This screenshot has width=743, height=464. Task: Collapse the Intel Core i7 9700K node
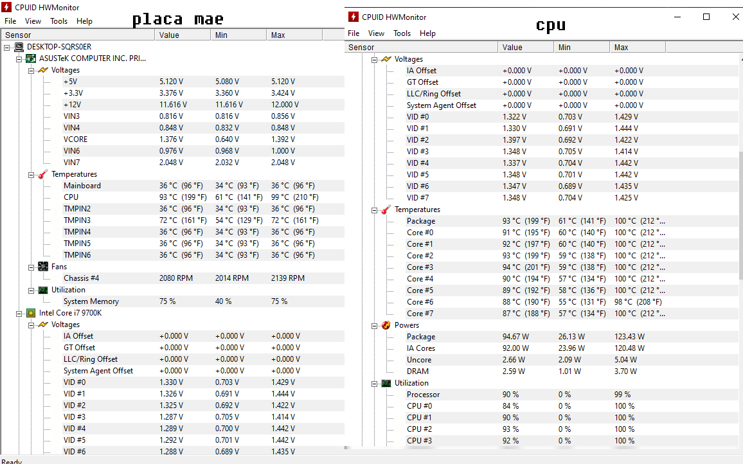point(19,313)
